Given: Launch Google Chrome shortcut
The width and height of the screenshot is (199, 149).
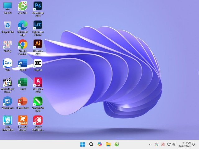Looking at the screenshot, I should tap(23, 47).
